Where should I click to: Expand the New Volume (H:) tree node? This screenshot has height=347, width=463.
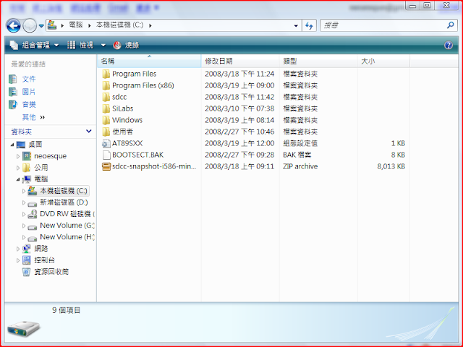click(x=24, y=237)
